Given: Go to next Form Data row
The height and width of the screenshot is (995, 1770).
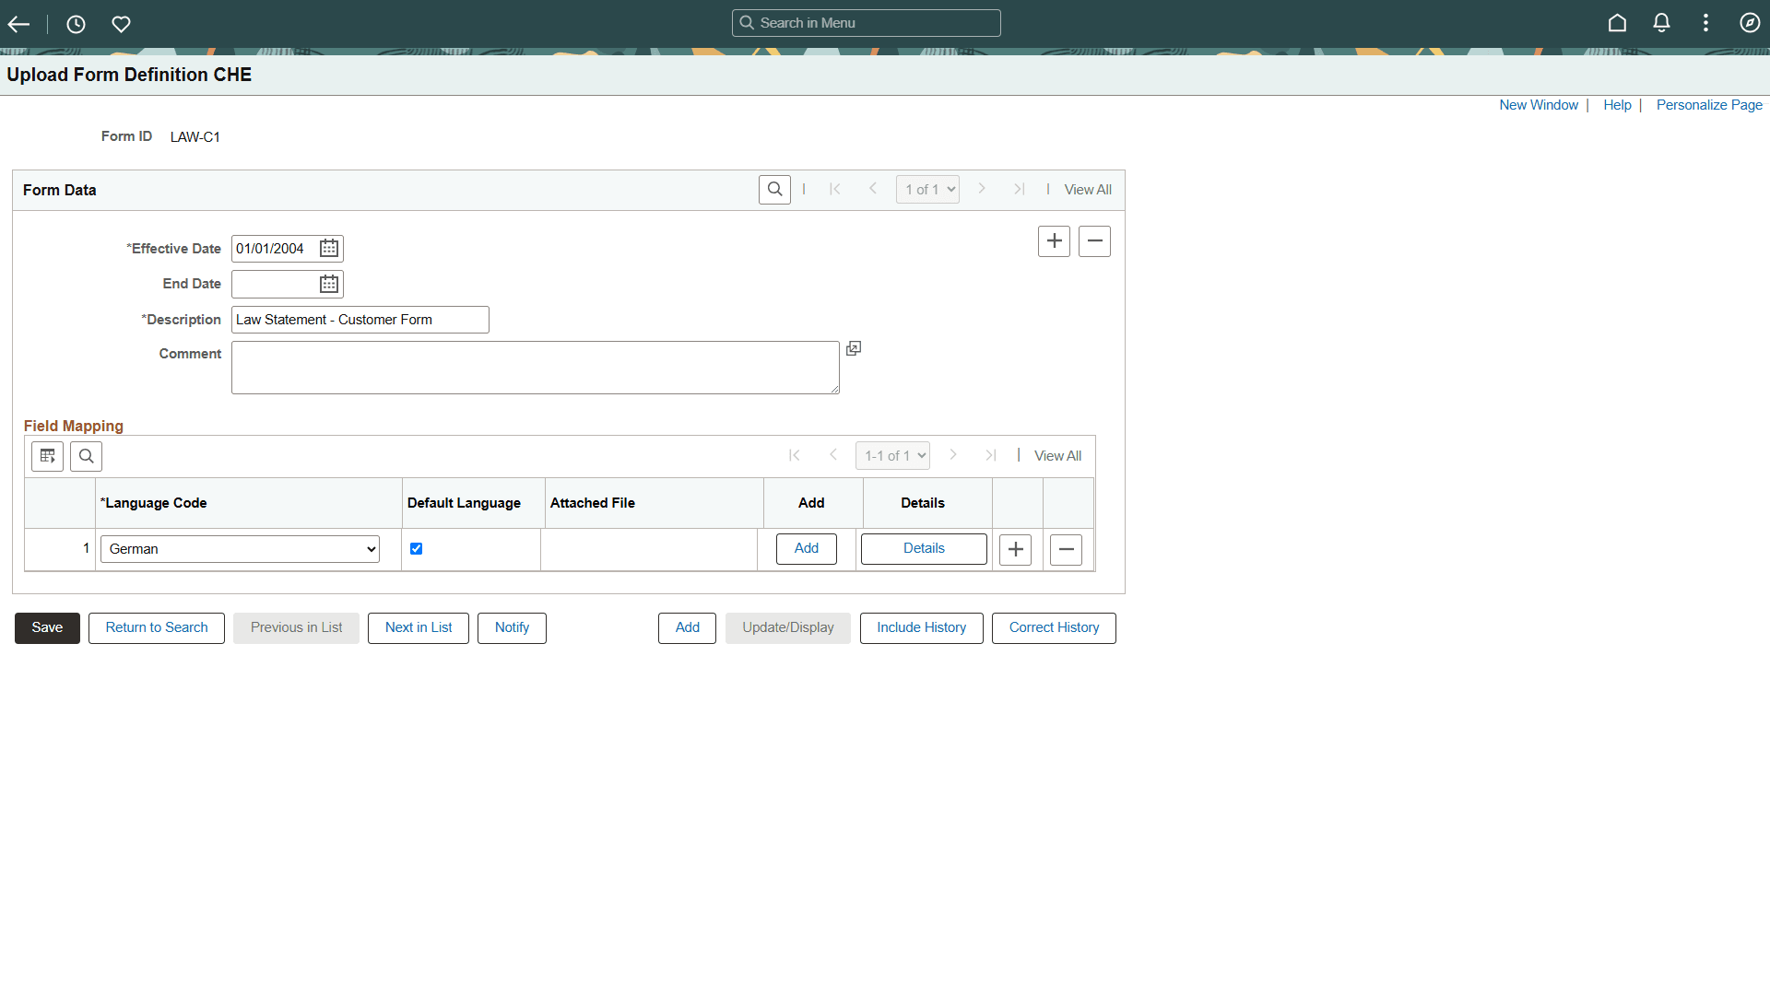Looking at the screenshot, I should [982, 189].
